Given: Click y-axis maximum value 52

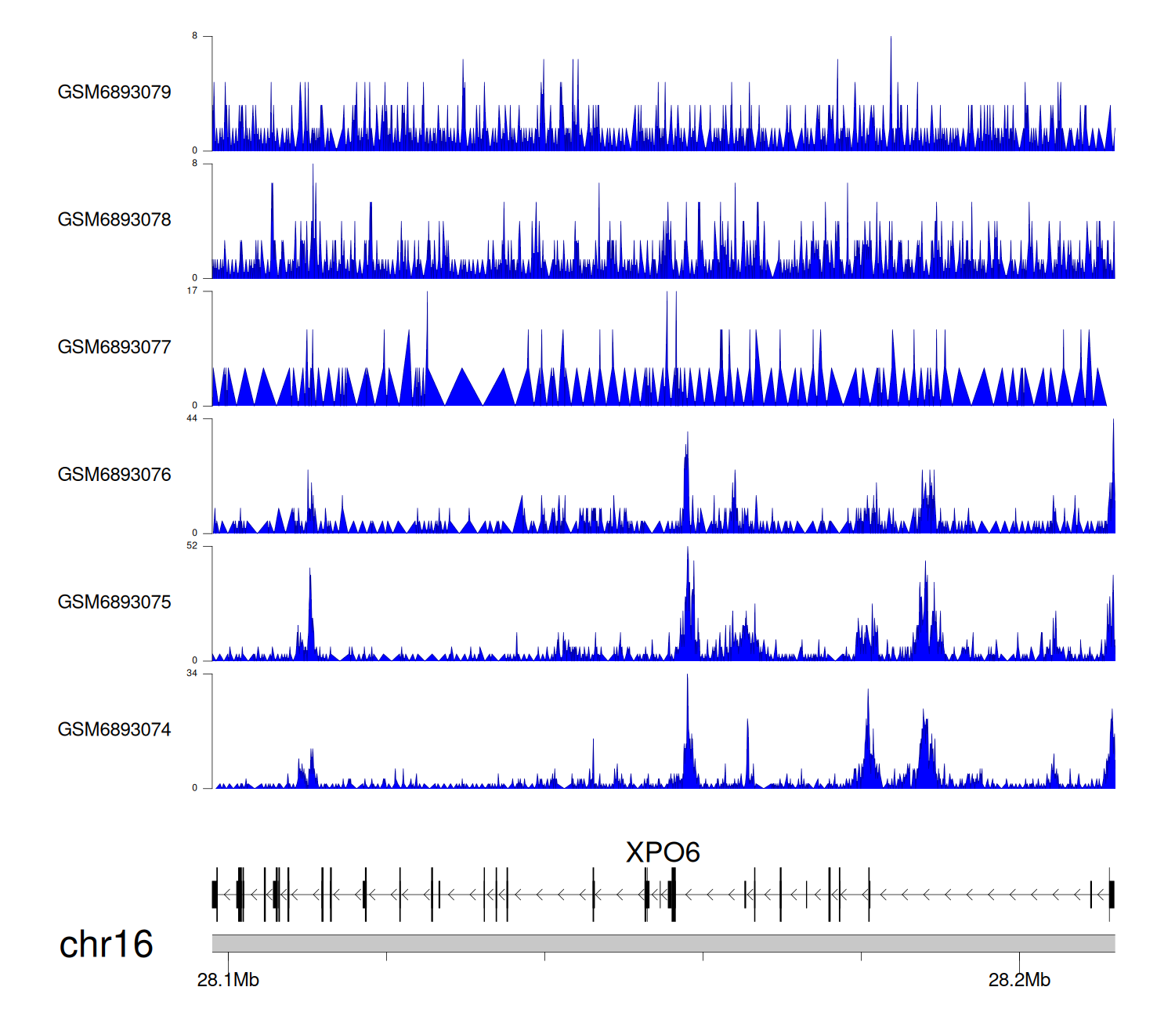Looking at the screenshot, I should 192,546.
